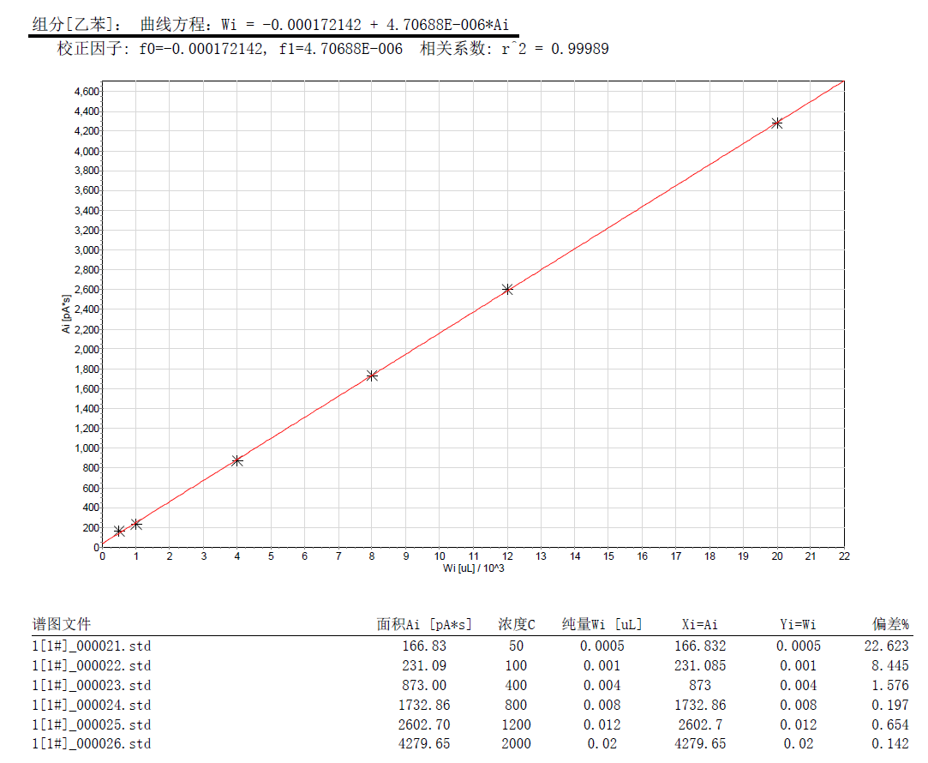Click the concentration value 1200
928x763 pixels.
tap(517, 724)
